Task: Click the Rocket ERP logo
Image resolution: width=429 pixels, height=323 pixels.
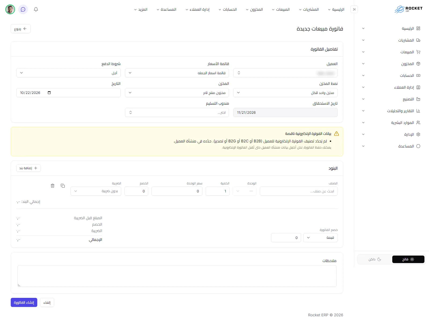Action: coord(408,9)
